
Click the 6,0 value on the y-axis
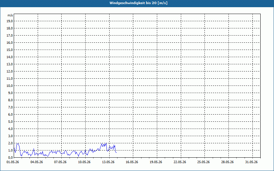point(11,114)
